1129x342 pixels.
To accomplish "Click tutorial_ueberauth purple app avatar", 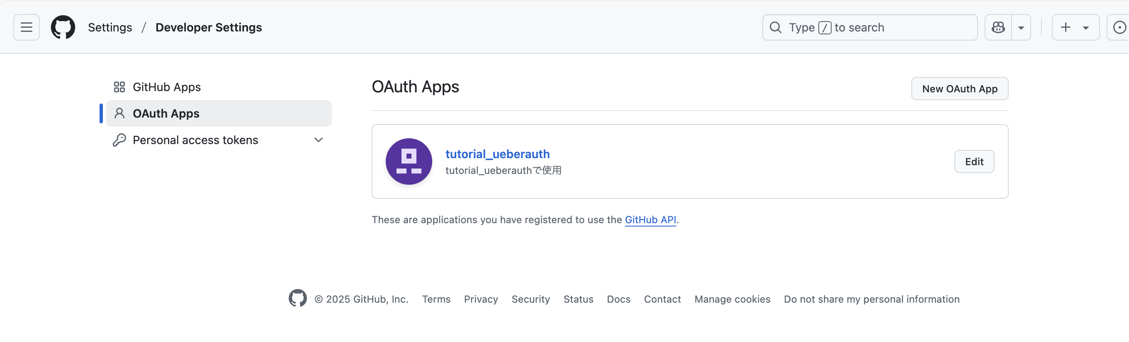I will (409, 161).
